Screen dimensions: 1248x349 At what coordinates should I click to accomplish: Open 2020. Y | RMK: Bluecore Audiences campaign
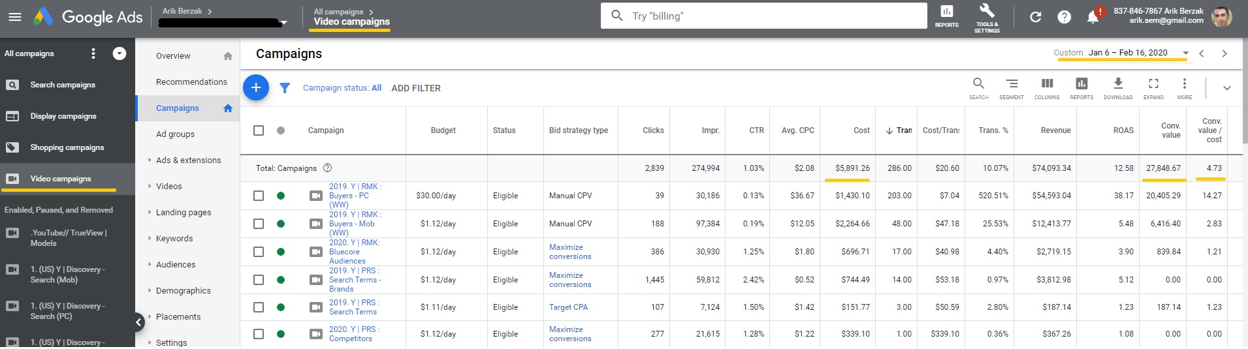354,252
